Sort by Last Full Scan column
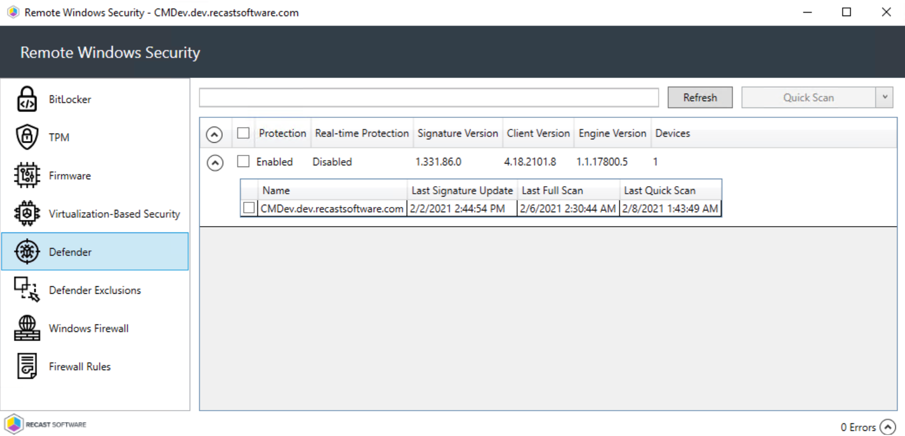The image size is (905, 436). point(568,190)
